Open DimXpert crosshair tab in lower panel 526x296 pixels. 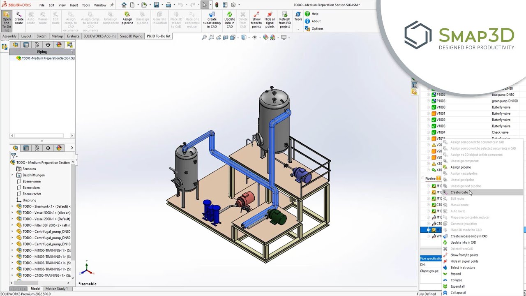pos(48,148)
